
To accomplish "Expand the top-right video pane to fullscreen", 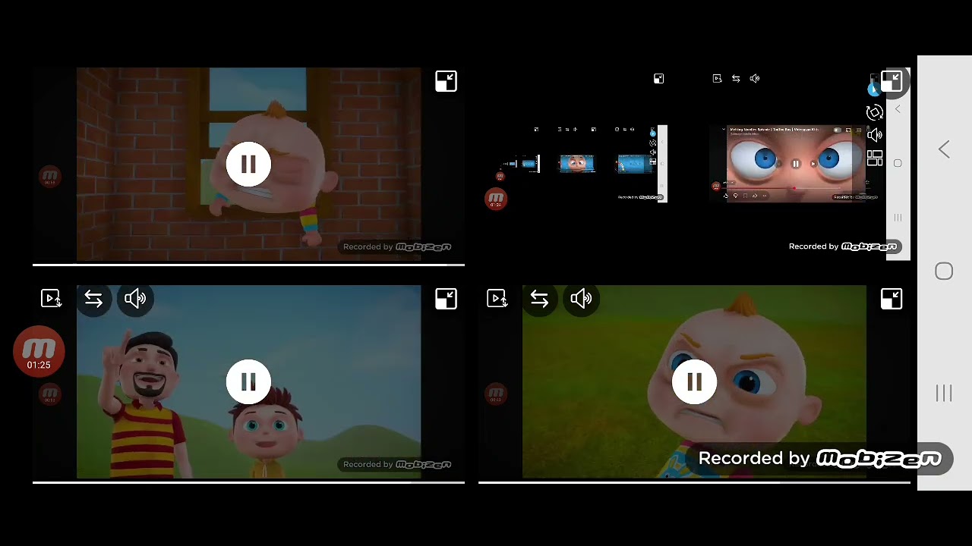I will [x=892, y=81].
